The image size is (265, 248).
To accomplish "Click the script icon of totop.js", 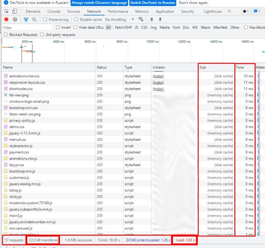I will click(x=6, y=190).
